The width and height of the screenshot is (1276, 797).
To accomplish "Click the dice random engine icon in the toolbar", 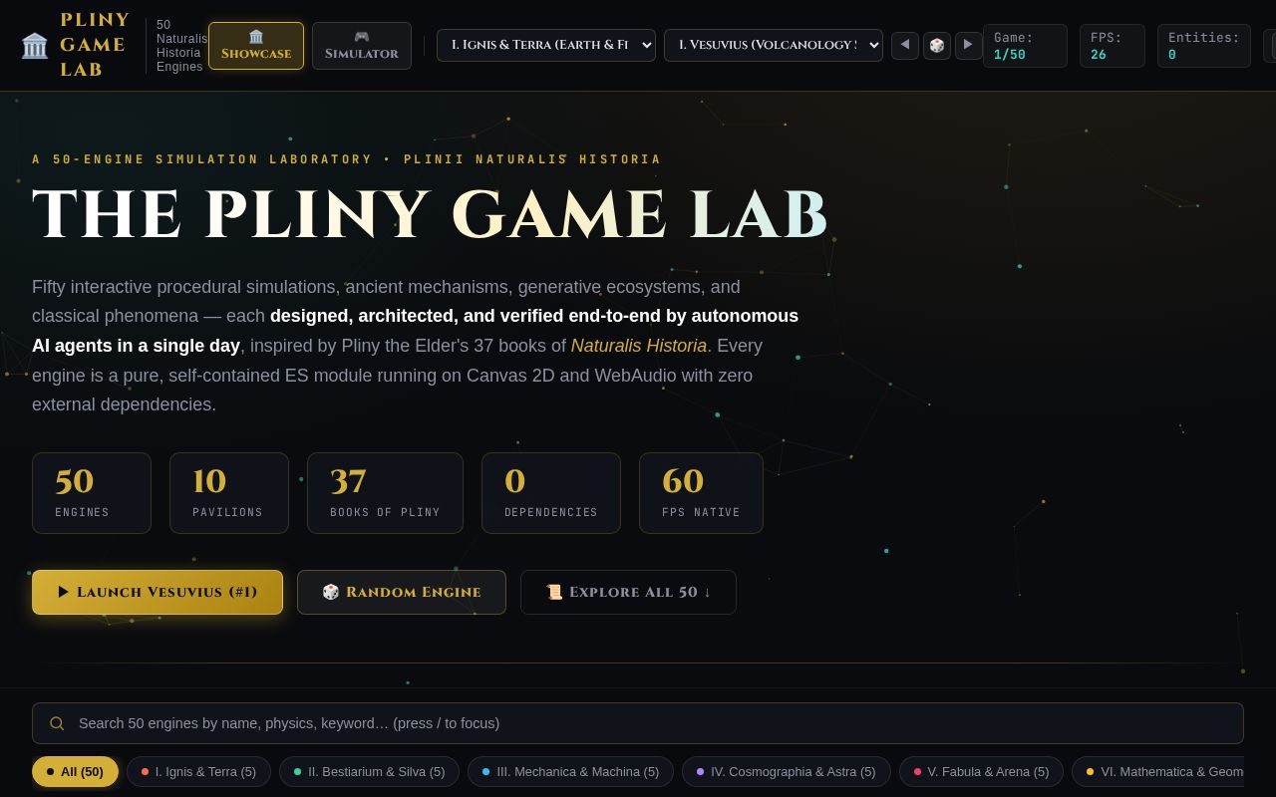I will tap(937, 45).
